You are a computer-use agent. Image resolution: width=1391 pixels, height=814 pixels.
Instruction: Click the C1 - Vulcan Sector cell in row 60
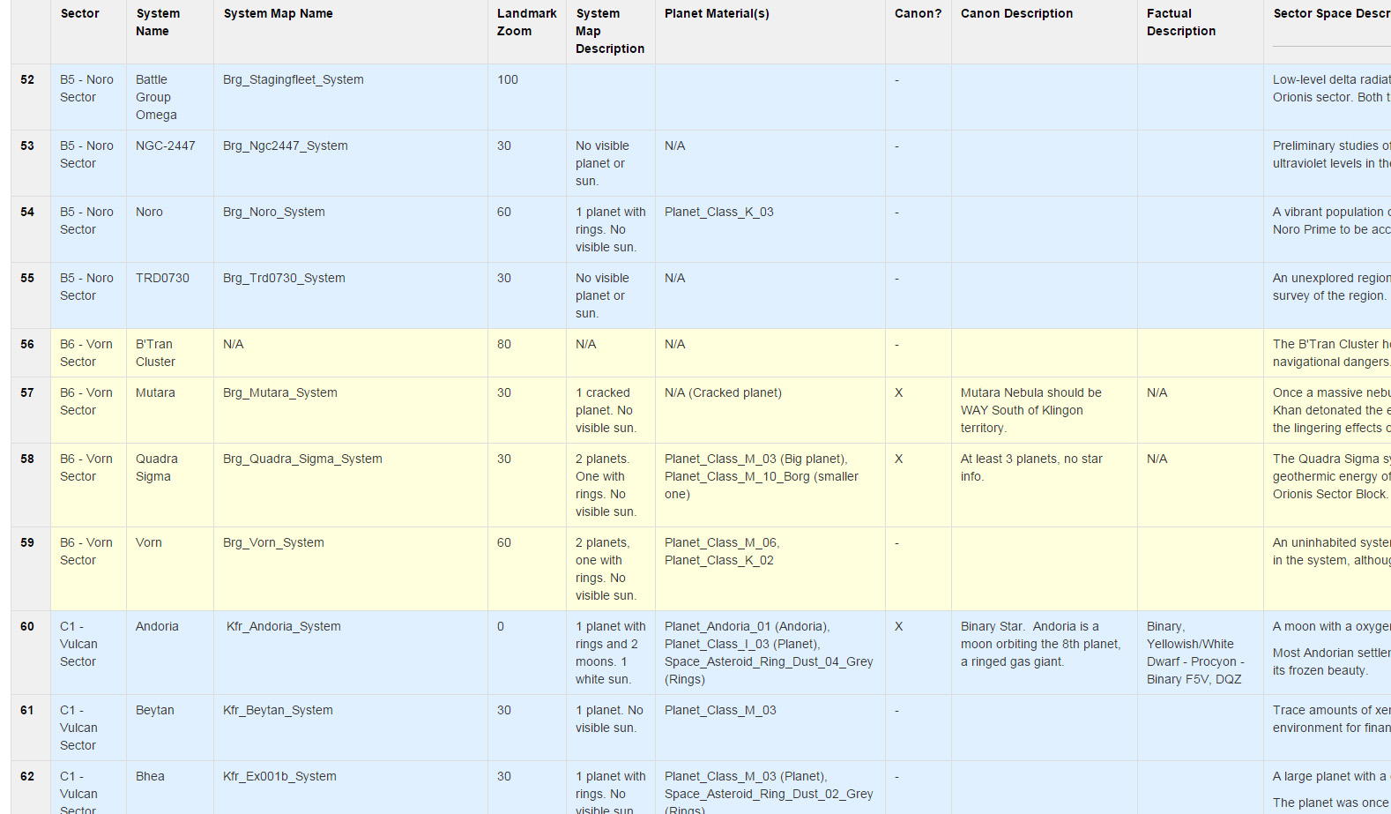coord(88,653)
